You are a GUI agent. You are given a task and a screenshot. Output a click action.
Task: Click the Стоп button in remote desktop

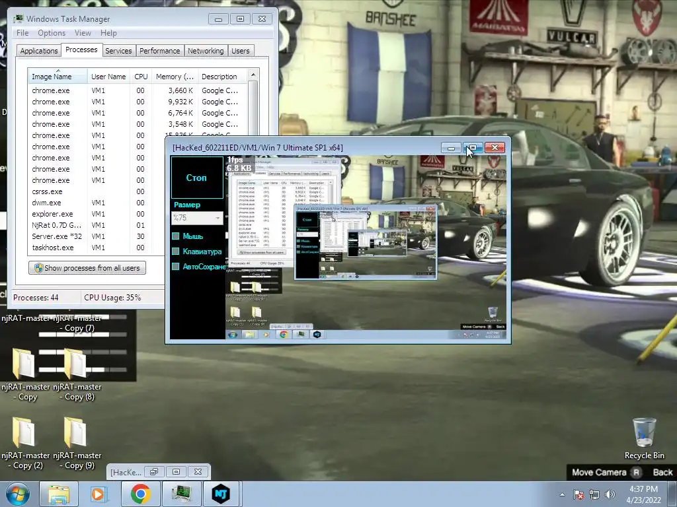(x=196, y=177)
